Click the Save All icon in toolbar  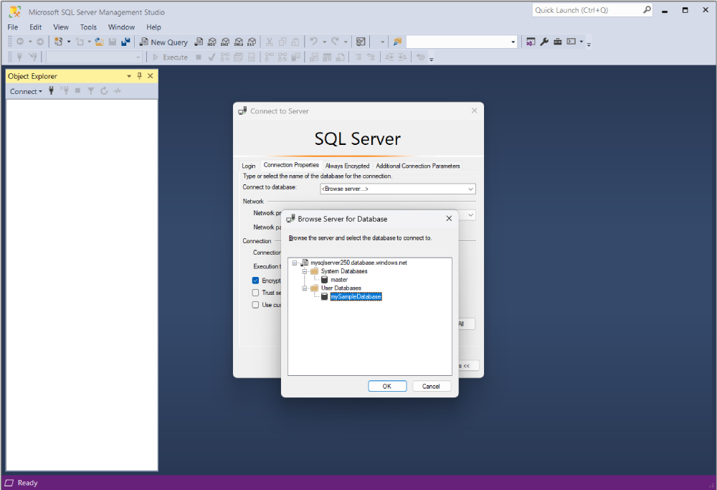(x=125, y=42)
